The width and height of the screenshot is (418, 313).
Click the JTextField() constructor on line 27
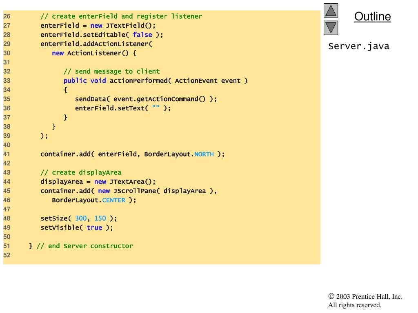tap(131, 26)
